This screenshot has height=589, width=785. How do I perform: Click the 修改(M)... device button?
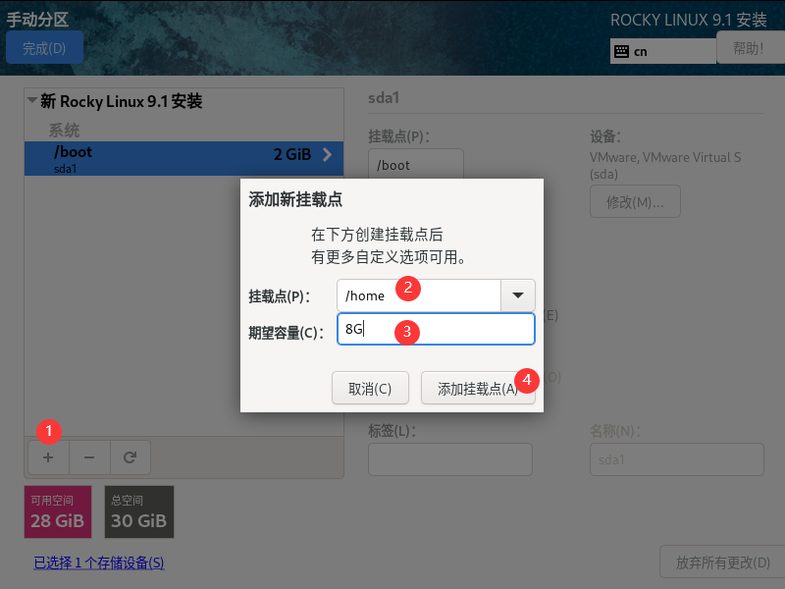[x=635, y=202]
